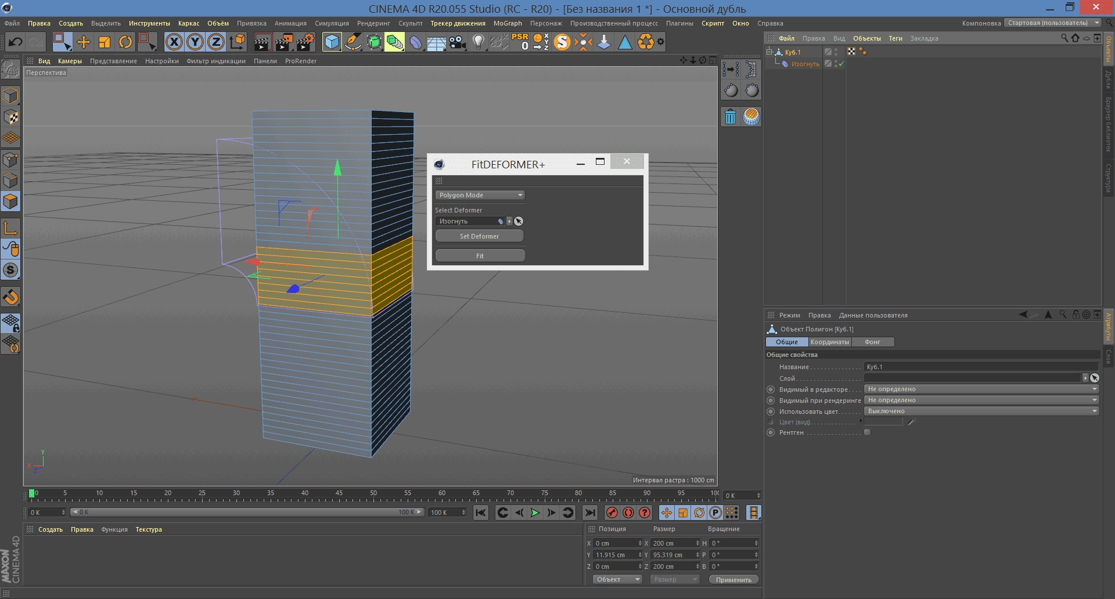
Task: Toggle the Z axis lock
Action: tap(216, 42)
